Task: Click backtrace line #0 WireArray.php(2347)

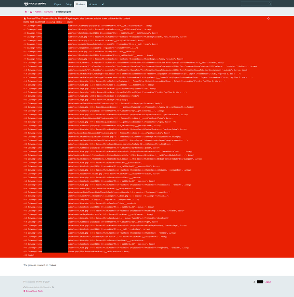Action: (x=88, y=26)
